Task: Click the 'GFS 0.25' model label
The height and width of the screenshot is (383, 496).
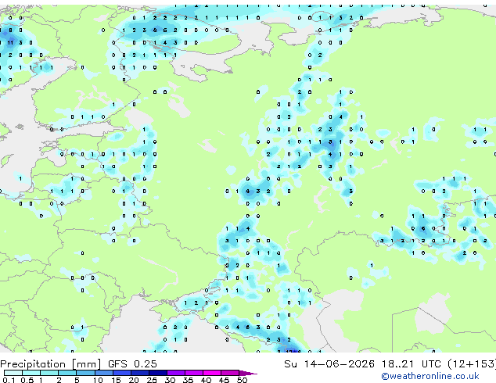Action: coord(132,364)
